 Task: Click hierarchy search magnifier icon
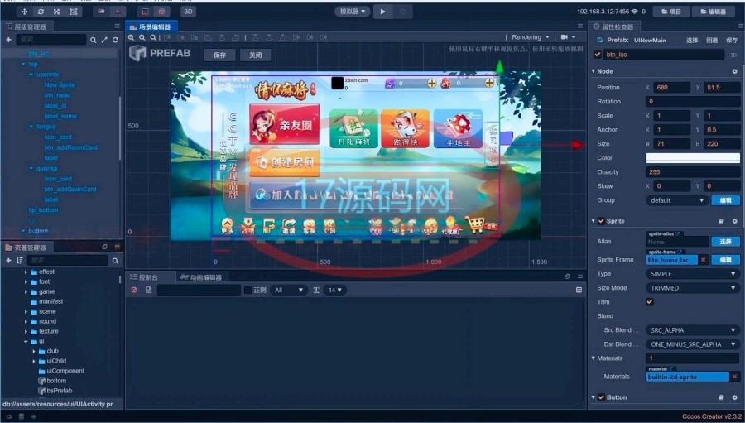[93, 40]
